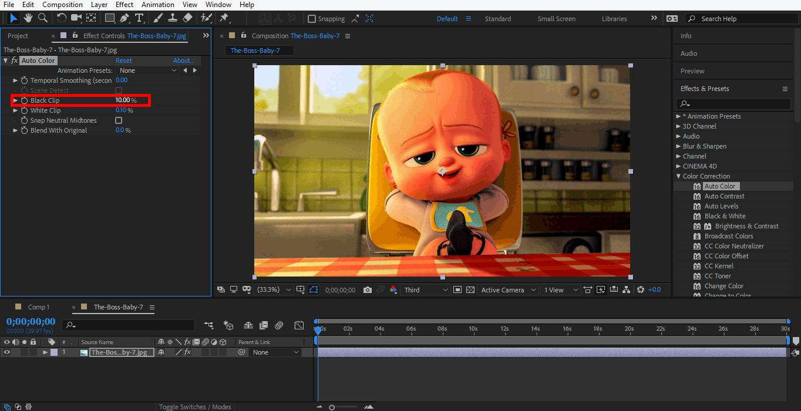
Task: Collapse the Color Correction effects category
Action: [678, 176]
